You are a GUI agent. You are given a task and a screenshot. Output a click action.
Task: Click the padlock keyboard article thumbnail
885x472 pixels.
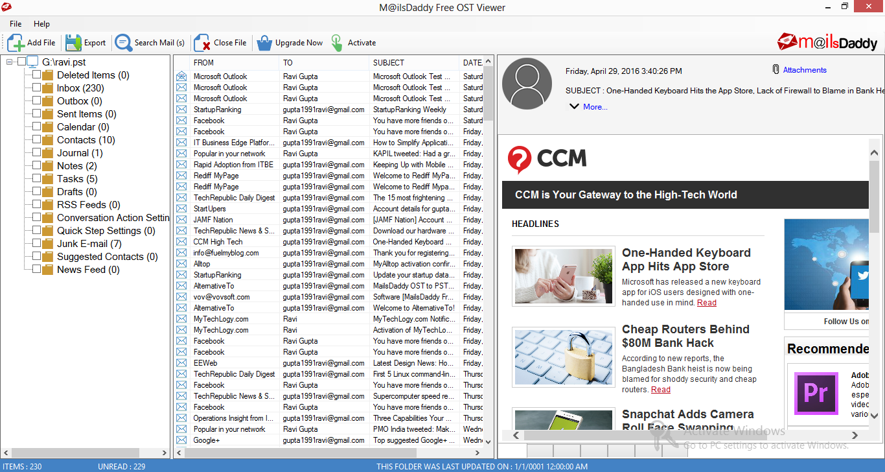coord(564,358)
